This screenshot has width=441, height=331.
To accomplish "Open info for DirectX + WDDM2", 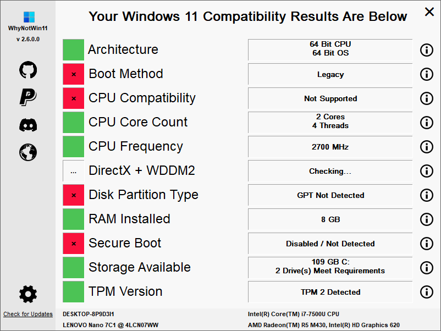I will point(427,171).
